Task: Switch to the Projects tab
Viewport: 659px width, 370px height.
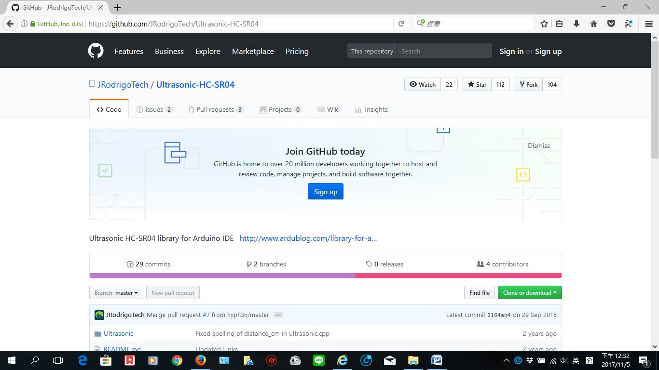Action: click(x=280, y=109)
